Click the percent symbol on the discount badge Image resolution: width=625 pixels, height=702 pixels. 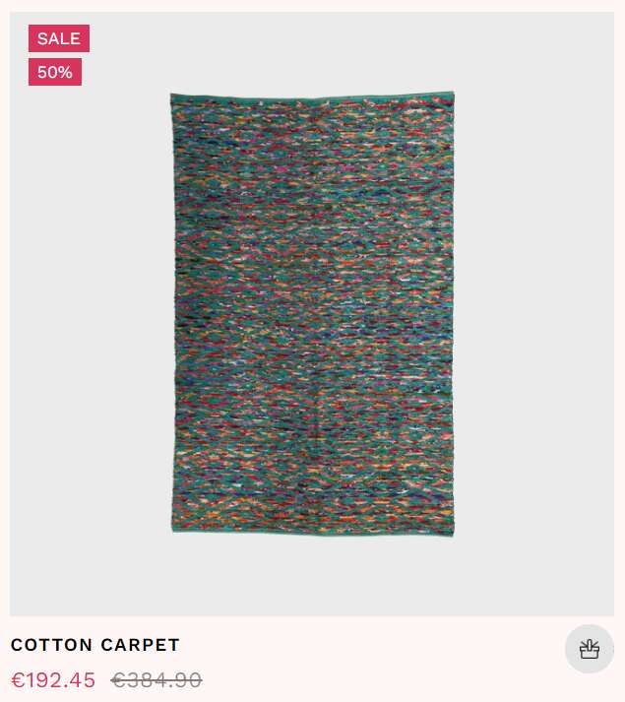(66, 72)
